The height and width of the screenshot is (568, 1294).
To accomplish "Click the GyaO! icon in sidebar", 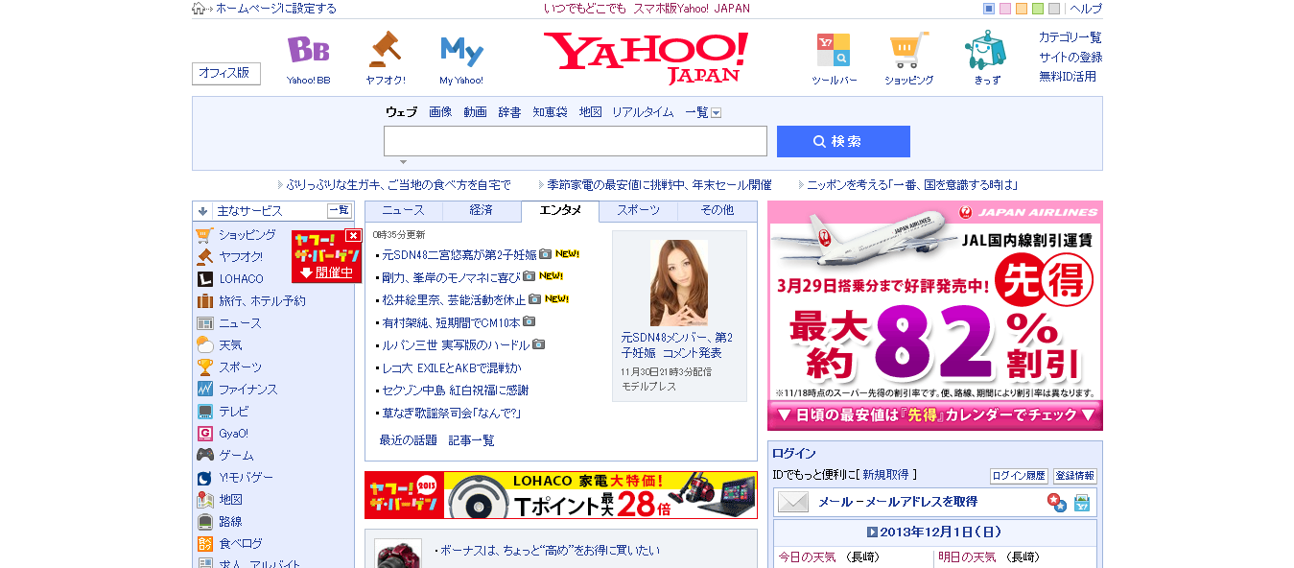I will coord(204,434).
